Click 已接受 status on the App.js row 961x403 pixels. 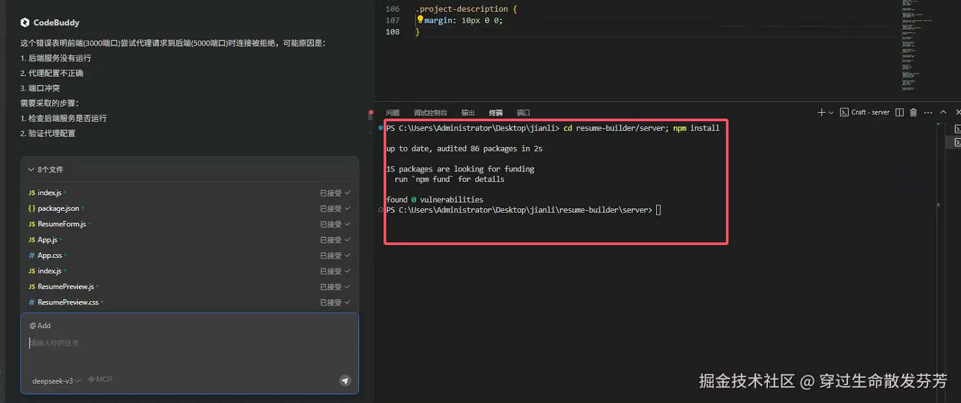click(331, 240)
